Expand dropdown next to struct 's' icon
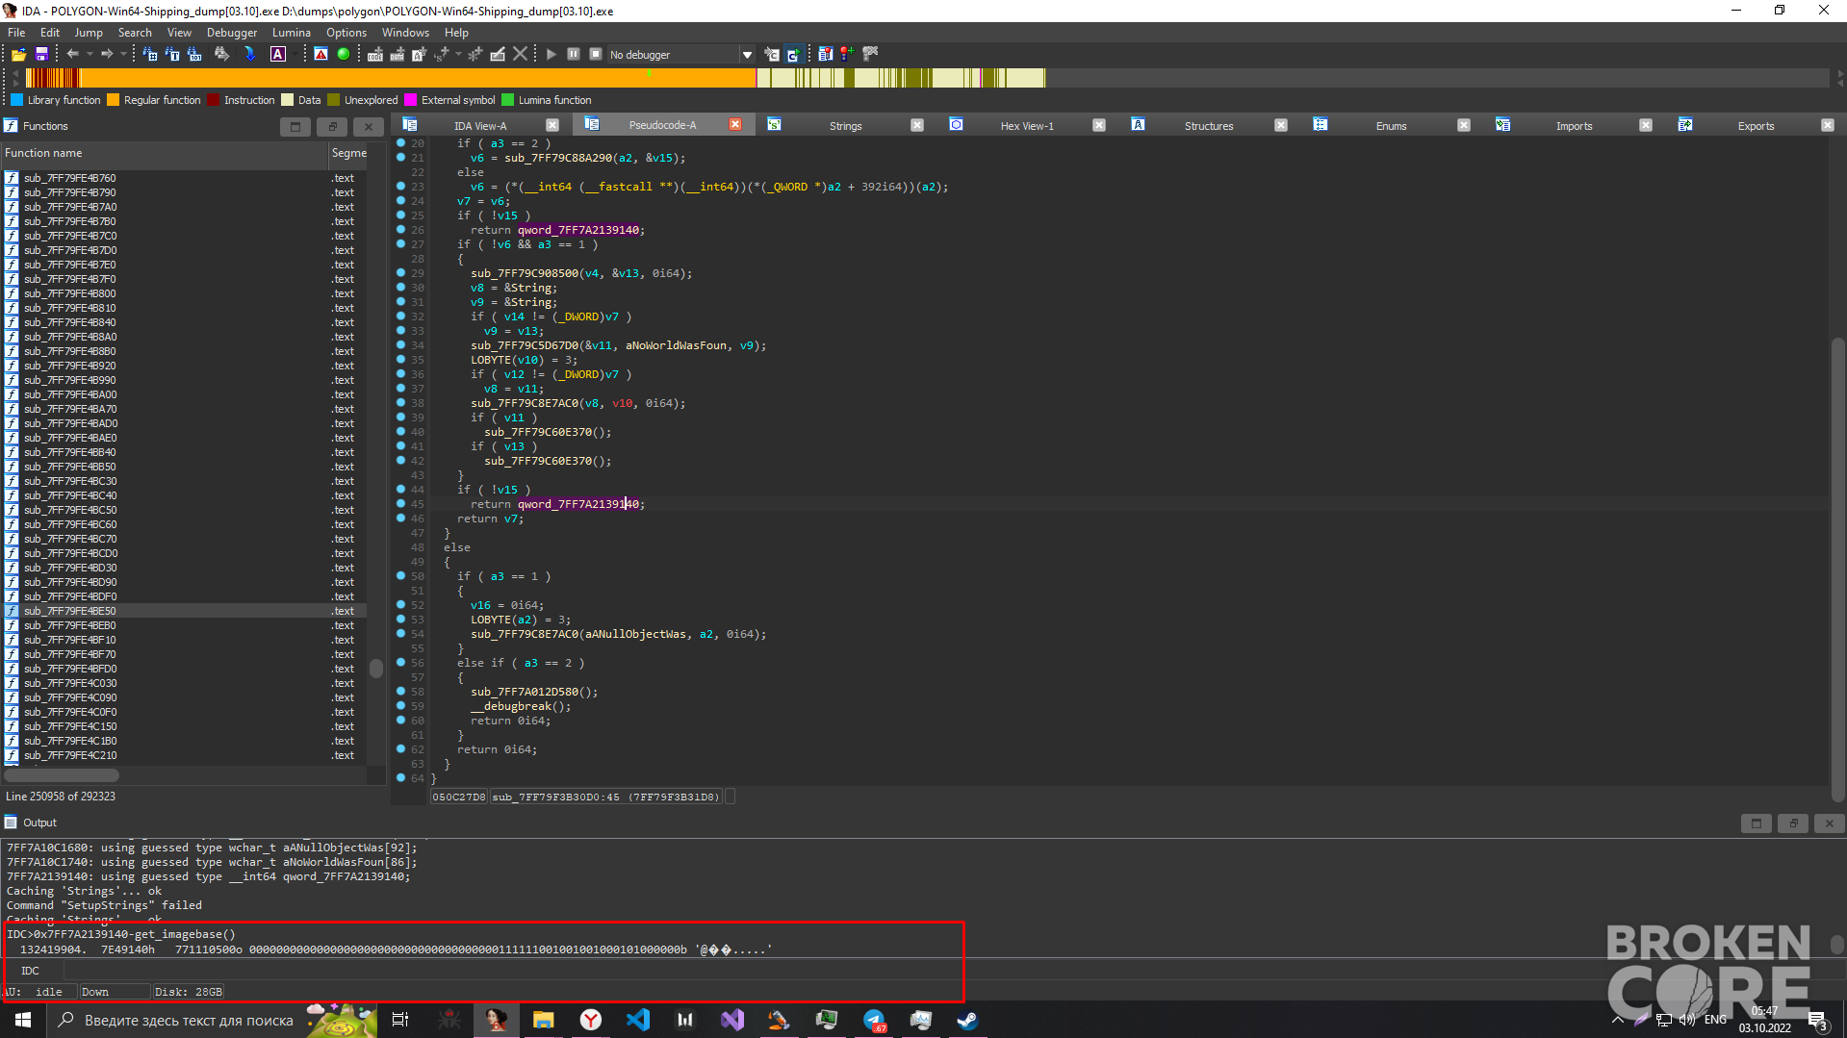This screenshot has width=1847, height=1038. point(457,55)
